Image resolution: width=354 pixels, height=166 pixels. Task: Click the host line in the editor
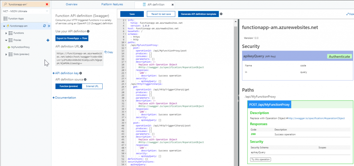click(153, 29)
